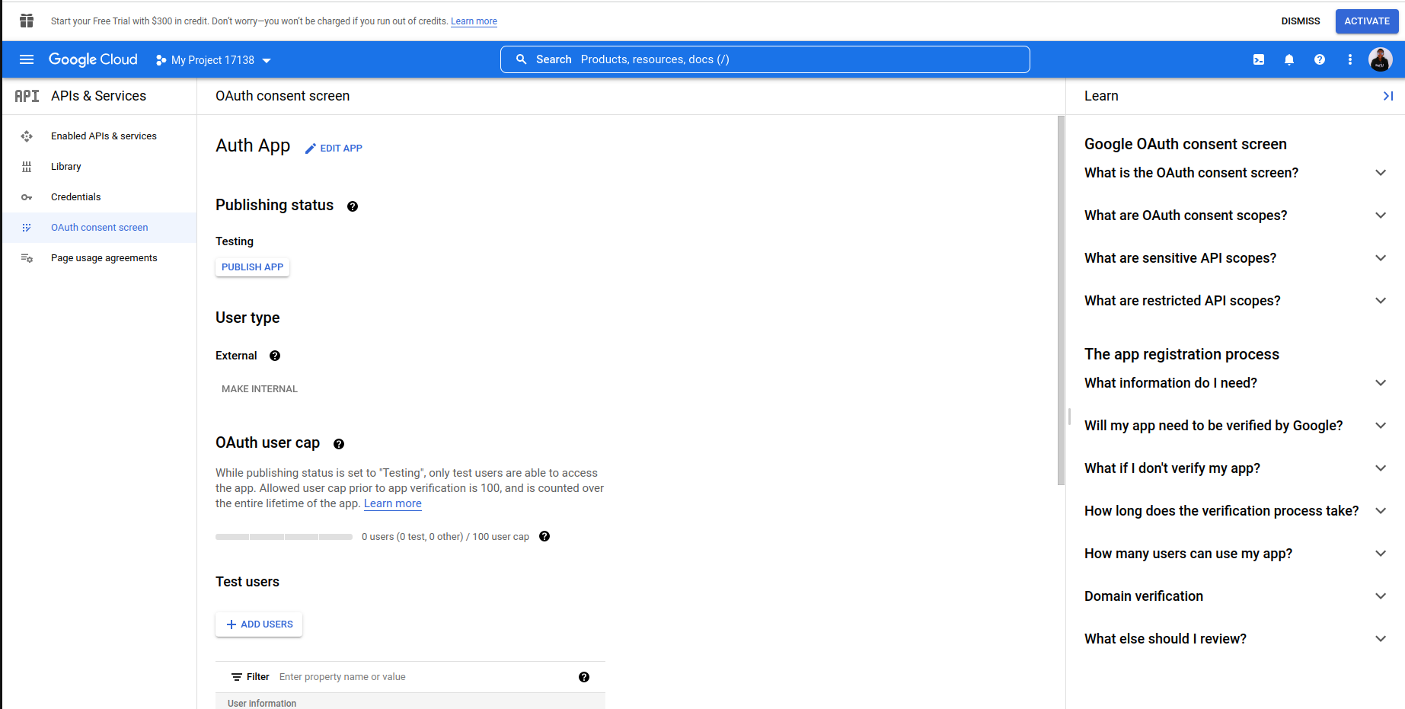This screenshot has width=1405, height=709.
Task: Click the Credentials key icon
Action: click(x=27, y=197)
